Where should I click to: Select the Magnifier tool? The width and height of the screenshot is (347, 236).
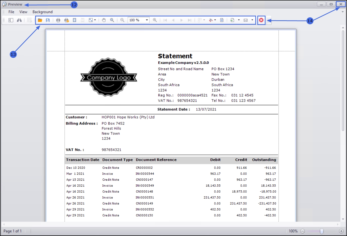tap(112, 20)
